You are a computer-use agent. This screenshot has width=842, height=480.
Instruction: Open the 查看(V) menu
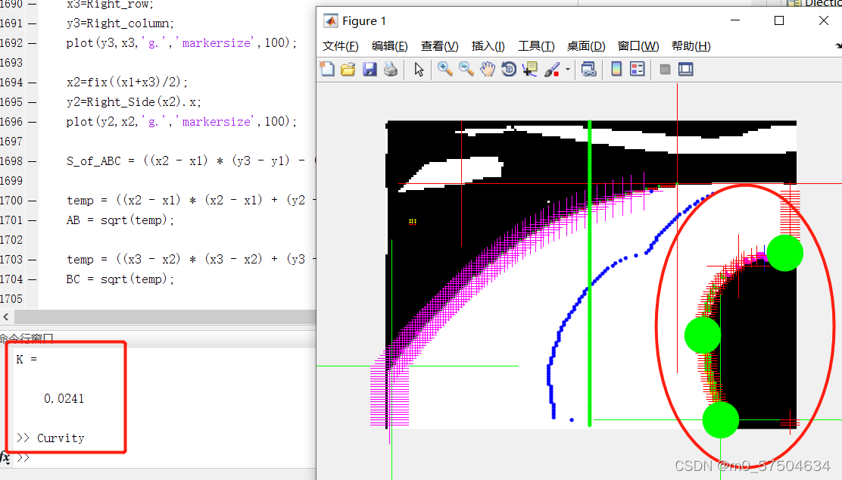click(x=440, y=46)
